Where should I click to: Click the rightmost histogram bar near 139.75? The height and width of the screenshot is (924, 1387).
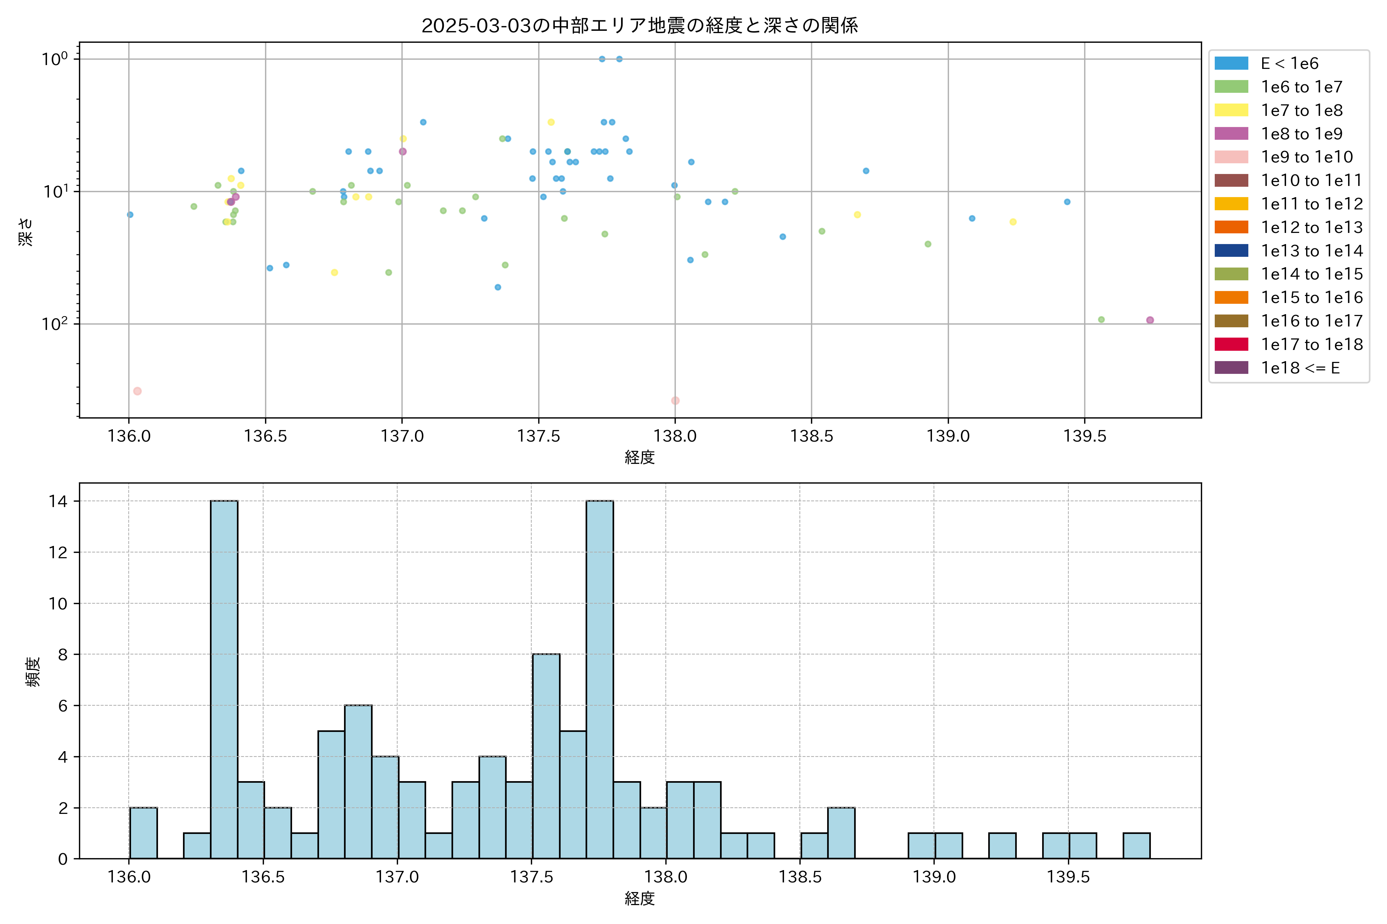1136,845
